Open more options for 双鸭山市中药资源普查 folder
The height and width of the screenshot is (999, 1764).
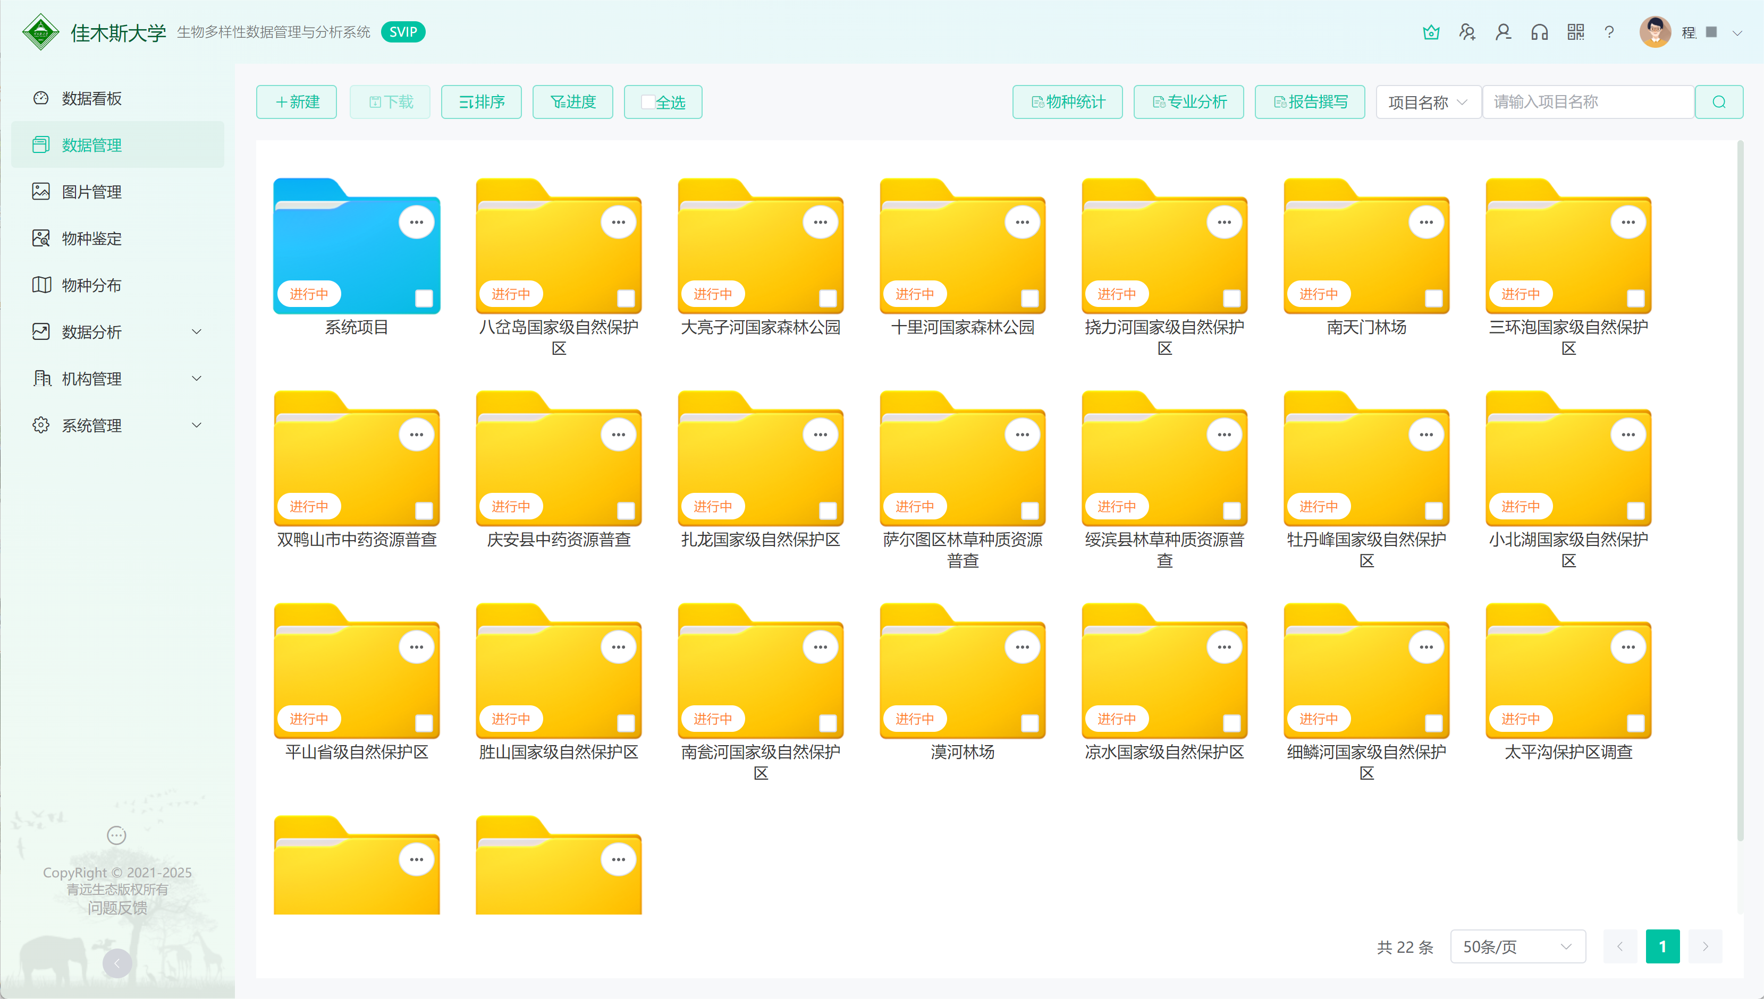417,435
